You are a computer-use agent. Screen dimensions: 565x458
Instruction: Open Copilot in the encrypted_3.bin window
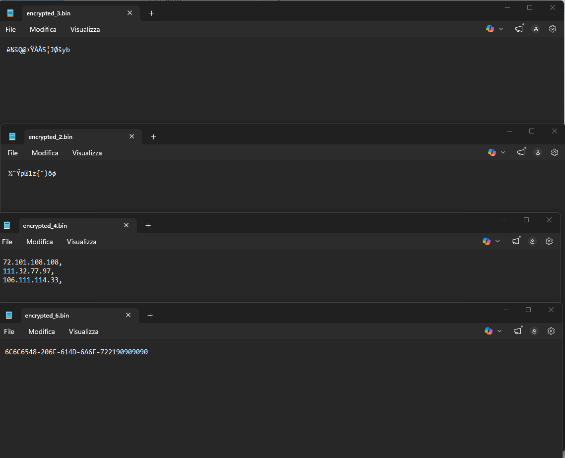click(x=491, y=28)
